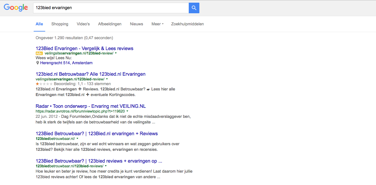Open result 123Bied Betrouwbaar? | 123Bied.nl ervaringen + Reviews

click(x=97, y=133)
